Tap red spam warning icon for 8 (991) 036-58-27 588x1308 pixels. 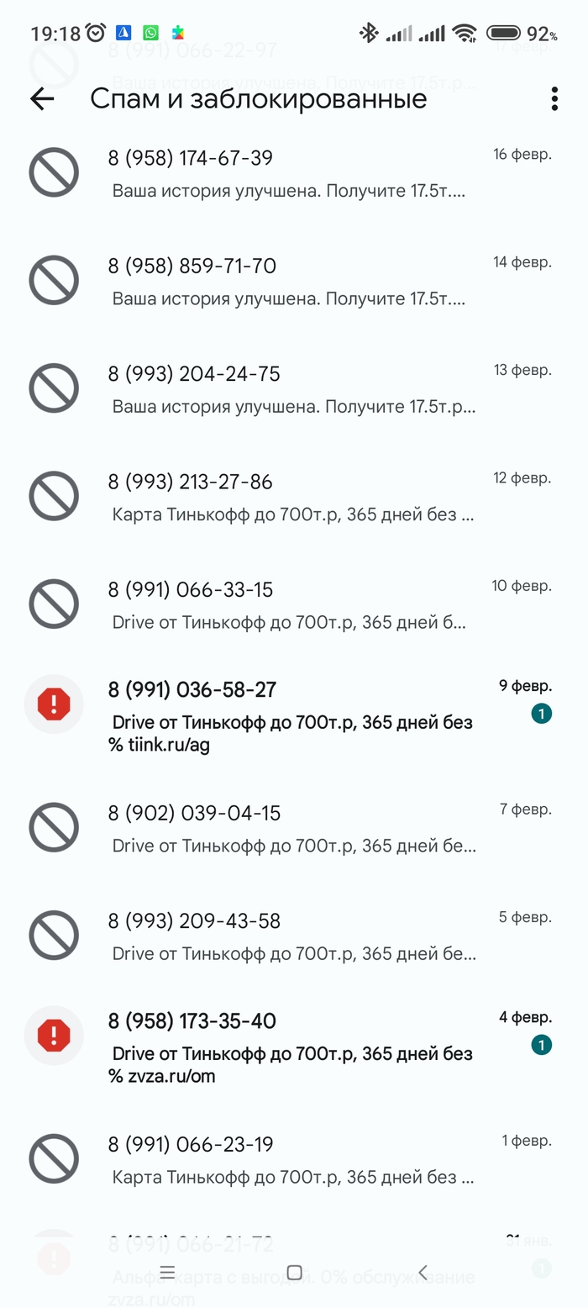(54, 704)
